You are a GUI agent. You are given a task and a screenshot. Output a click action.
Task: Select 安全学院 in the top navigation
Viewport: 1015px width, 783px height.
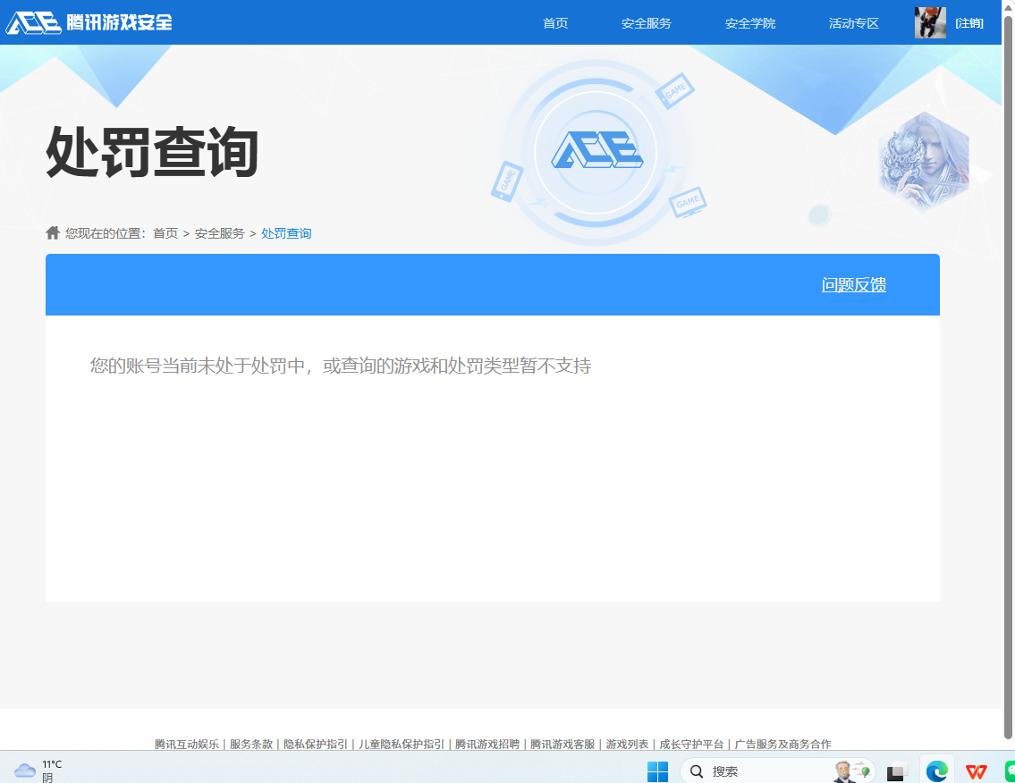pyautogui.click(x=749, y=23)
